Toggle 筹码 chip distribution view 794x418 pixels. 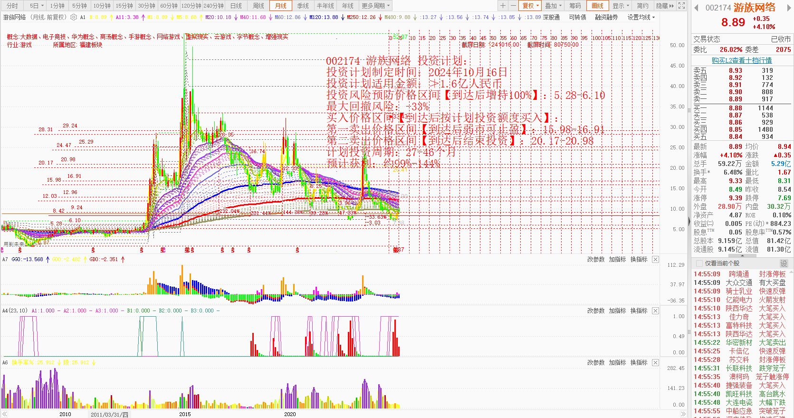coord(575,6)
